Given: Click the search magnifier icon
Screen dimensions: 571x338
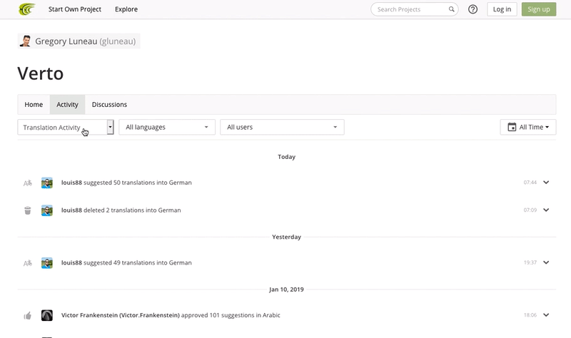Looking at the screenshot, I should pos(451,9).
